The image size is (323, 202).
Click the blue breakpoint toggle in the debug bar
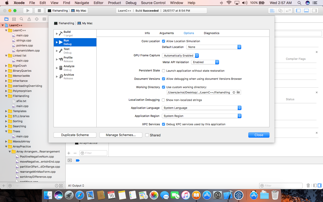[x=78, y=160]
